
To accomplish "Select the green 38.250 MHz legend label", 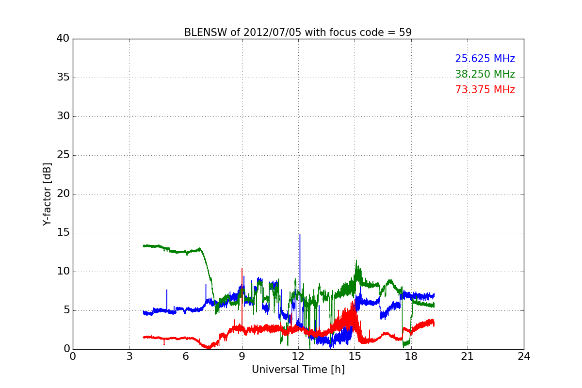I will [485, 74].
